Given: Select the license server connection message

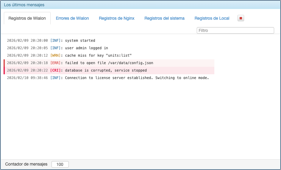Looking at the screenshot, I should point(137,78).
